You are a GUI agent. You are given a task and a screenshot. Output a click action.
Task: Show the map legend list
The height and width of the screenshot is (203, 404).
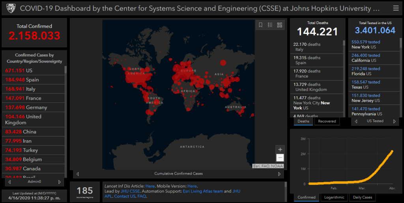pyautogui.click(x=270, y=25)
